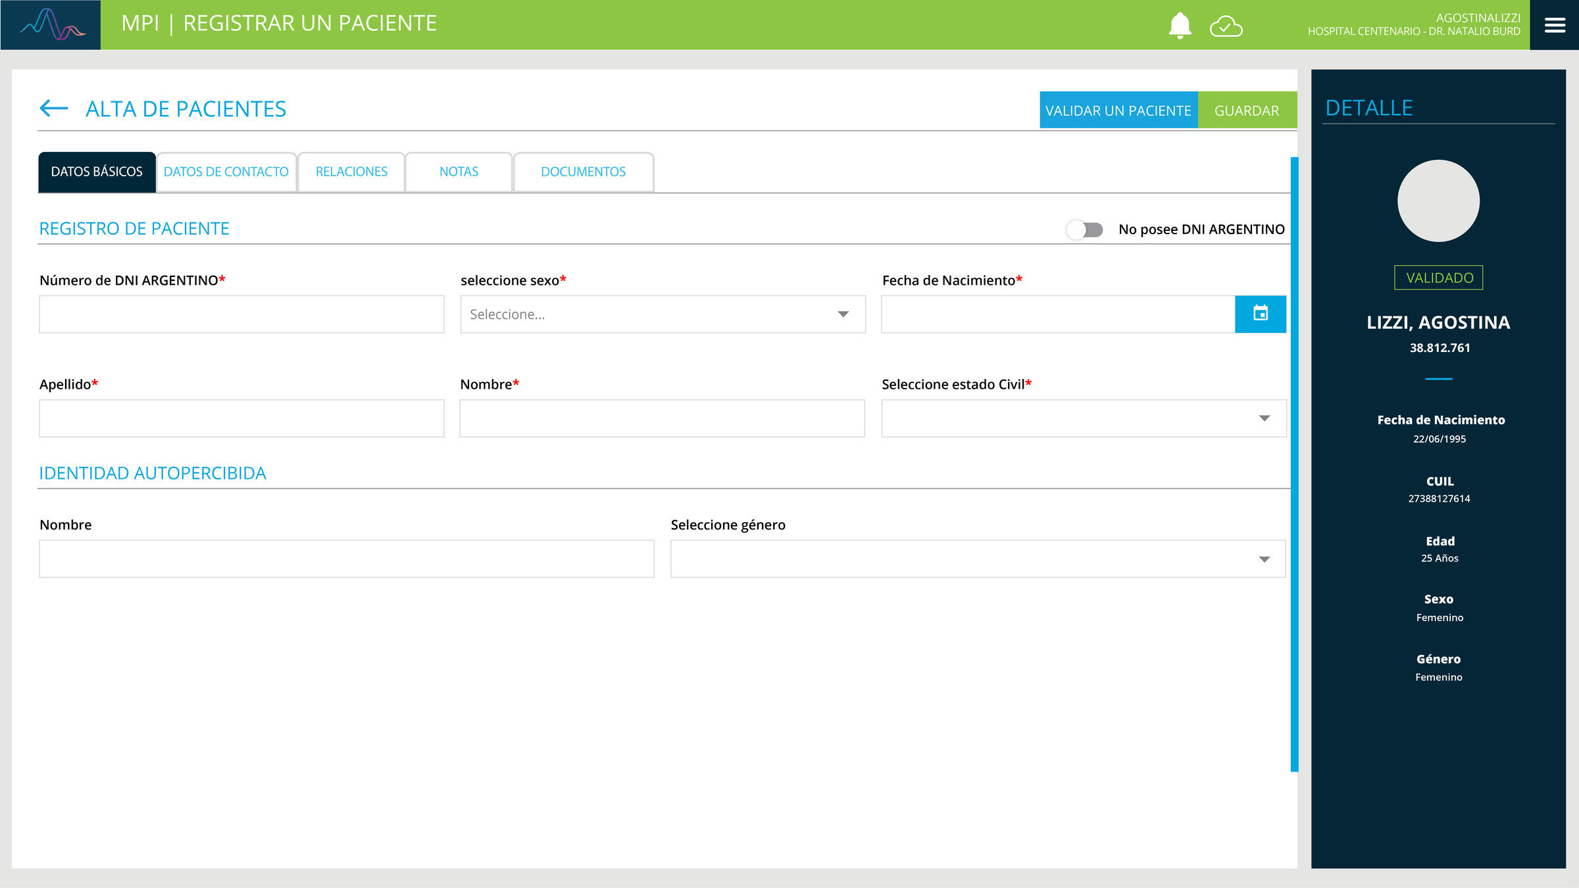Click the patient avatar placeholder
The width and height of the screenshot is (1579, 888).
tap(1438, 201)
